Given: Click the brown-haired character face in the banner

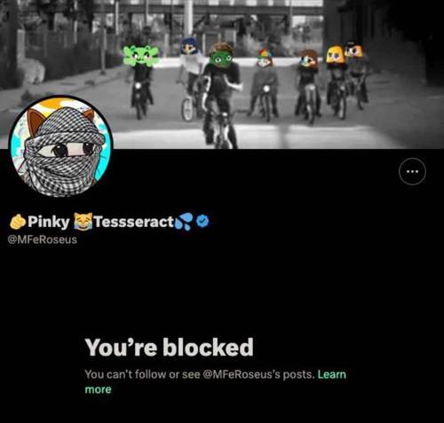Looking at the screenshot, I should tap(308, 59).
